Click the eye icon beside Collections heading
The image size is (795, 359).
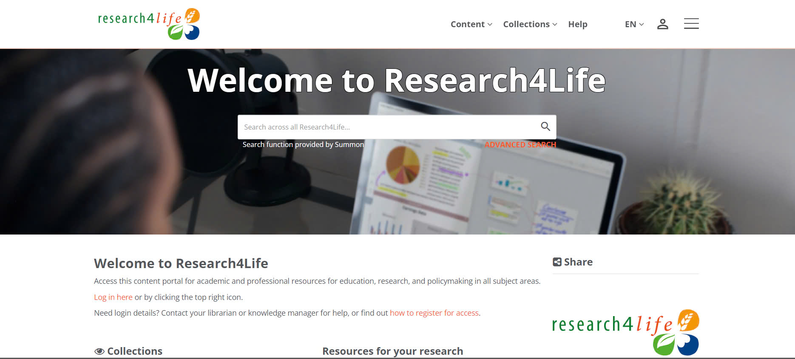pyautogui.click(x=99, y=351)
